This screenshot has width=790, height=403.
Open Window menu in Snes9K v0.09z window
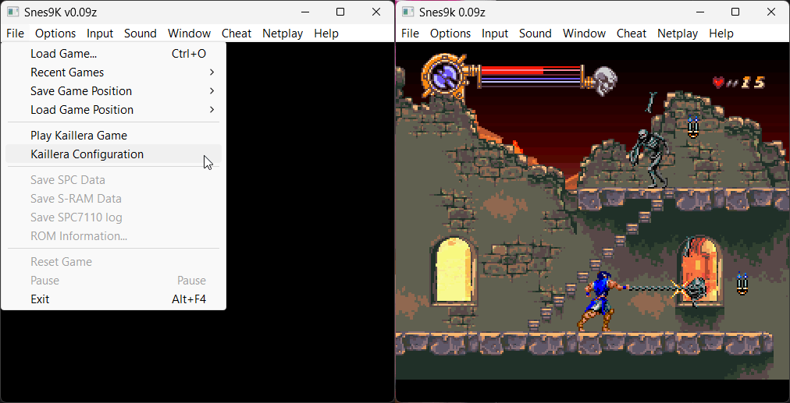point(189,34)
